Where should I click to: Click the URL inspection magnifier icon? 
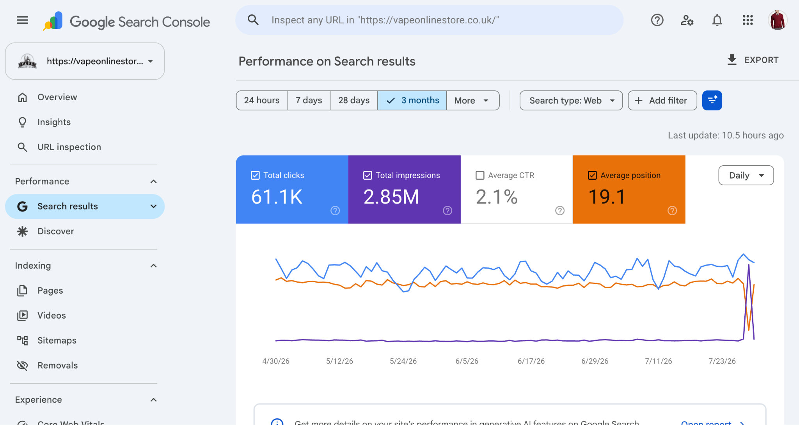pyautogui.click(x=23, y=147)
